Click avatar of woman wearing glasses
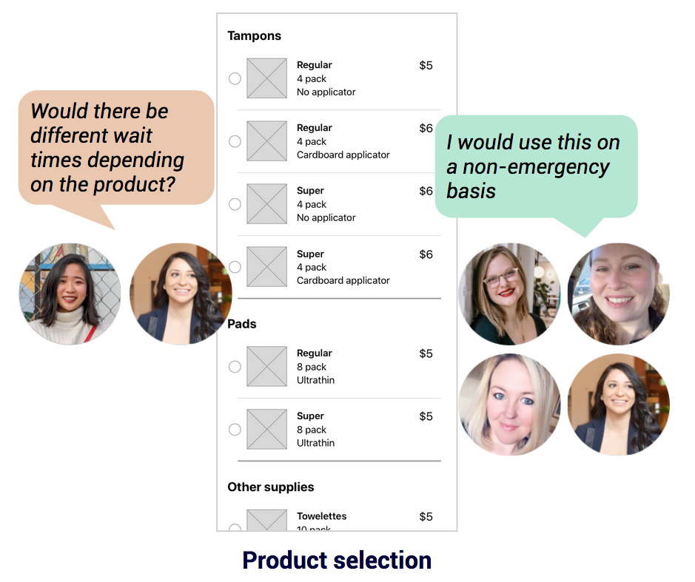 click(x=509, y=294)
